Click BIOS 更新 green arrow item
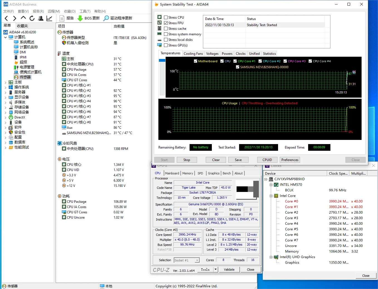The height and width of the screenshot is (289, 378). pyautogui.click(x=89, y=18)
